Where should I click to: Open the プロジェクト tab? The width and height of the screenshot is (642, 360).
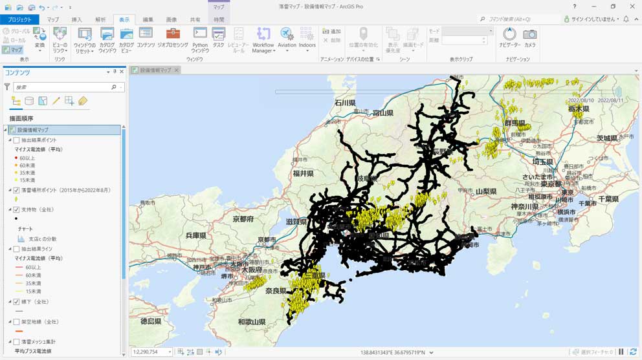[x=20, y=20]
